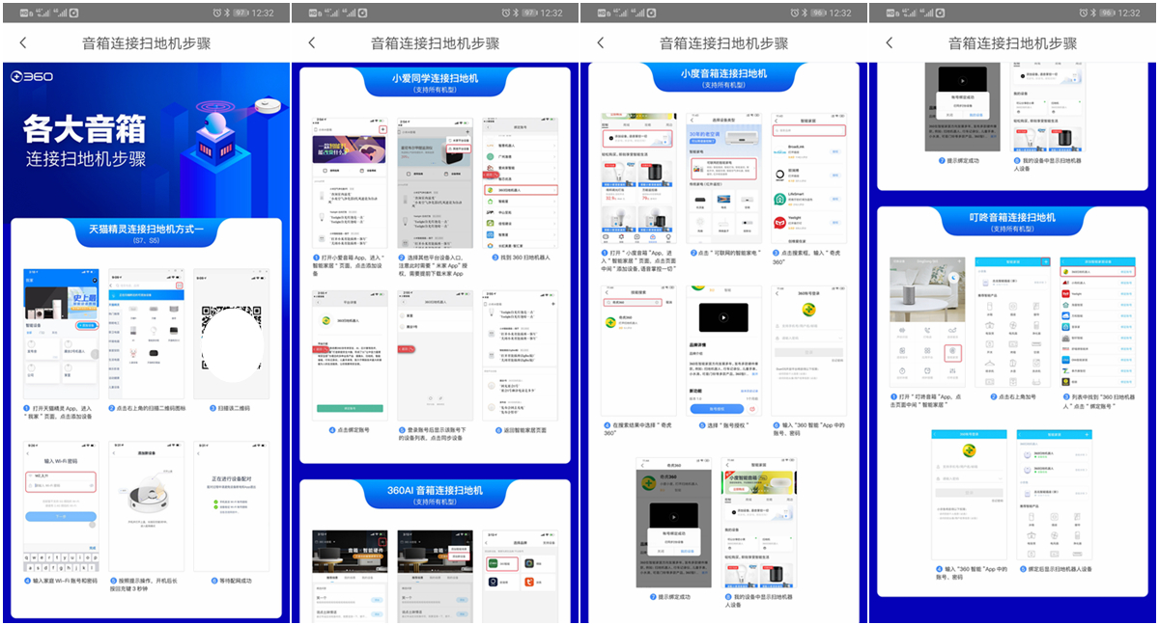This screenshot has height=625, width=1159.
Task: Tap the Bluetooth icon in the status bar
Action: click(x=228, y=11)
